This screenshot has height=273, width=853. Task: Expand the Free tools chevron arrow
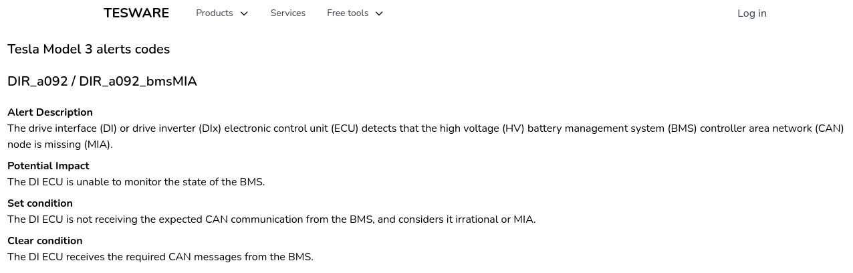click(379, 14)
